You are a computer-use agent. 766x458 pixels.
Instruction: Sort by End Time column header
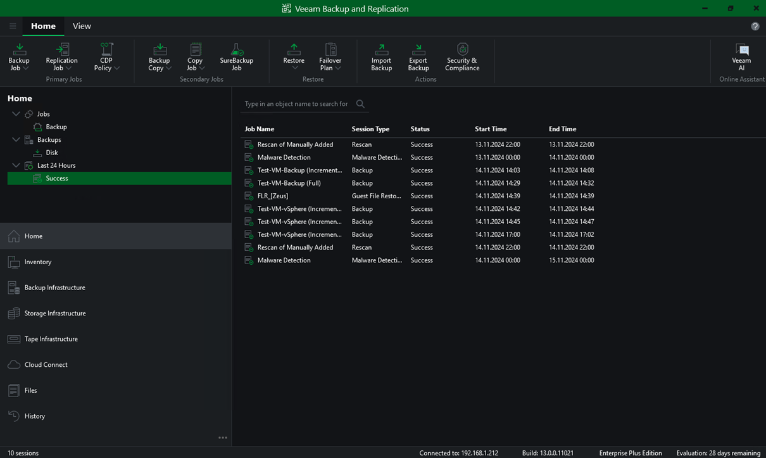(562, 129)
